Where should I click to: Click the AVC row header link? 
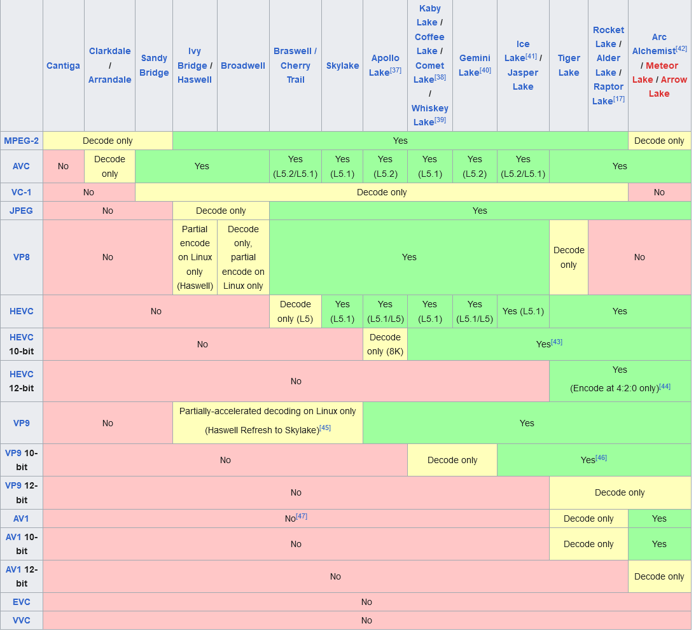tap(21, 167)
